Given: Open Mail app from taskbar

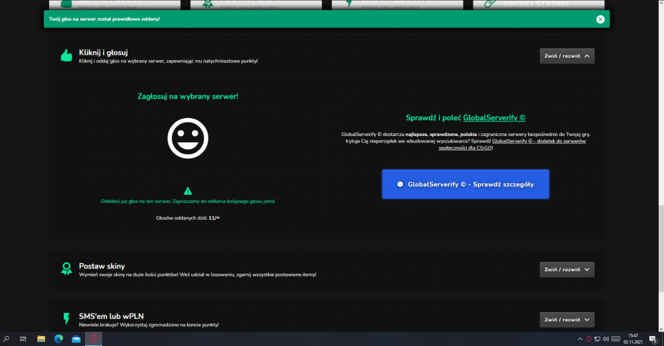Looking at the screenshot, I should pyautogui.click(x=76, y=339).
